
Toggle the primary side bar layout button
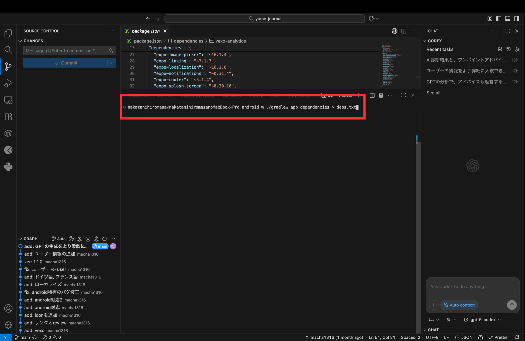click(x=499, y=18)
